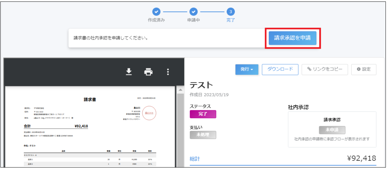The width and height of the screenshot is (387, 169).
Task: Print the invoice using printer icon
Action: pyautogui.click(x=148, y=72)
